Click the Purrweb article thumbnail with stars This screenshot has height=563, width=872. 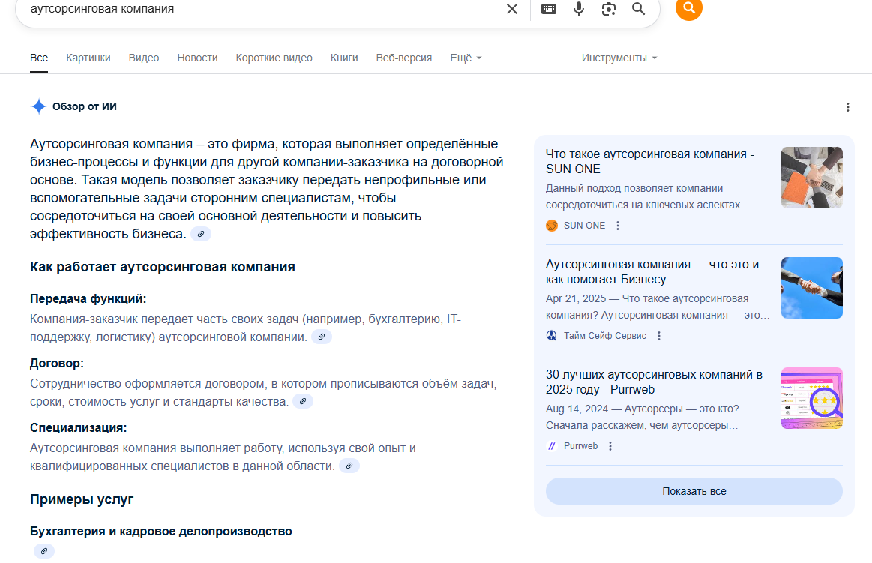812,398
